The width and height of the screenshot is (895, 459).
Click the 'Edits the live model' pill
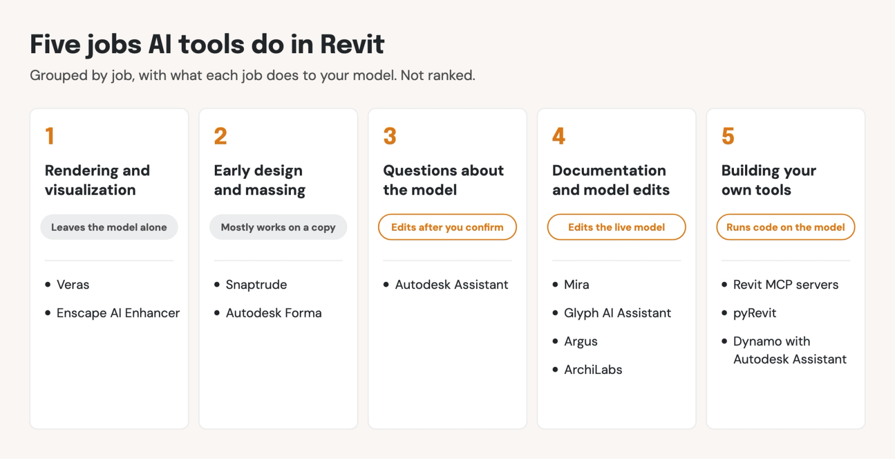pyautogui.click(x=616, y=227)
